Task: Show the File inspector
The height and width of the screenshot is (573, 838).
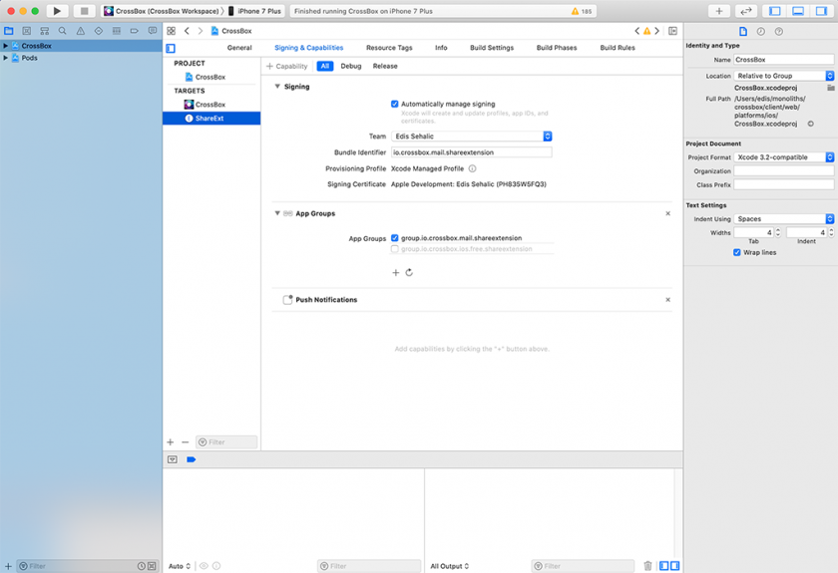Action: click(743, 32)
